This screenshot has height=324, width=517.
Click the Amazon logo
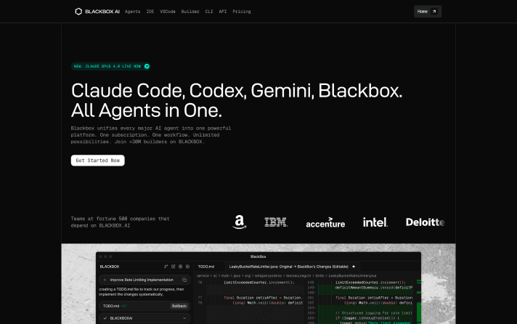pos(240,222)
